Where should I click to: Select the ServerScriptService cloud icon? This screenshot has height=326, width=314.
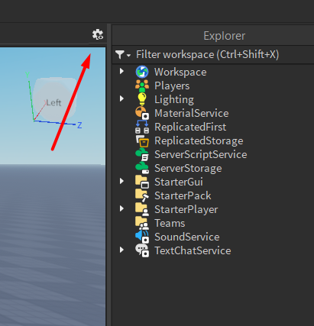[x=142, y=154]
